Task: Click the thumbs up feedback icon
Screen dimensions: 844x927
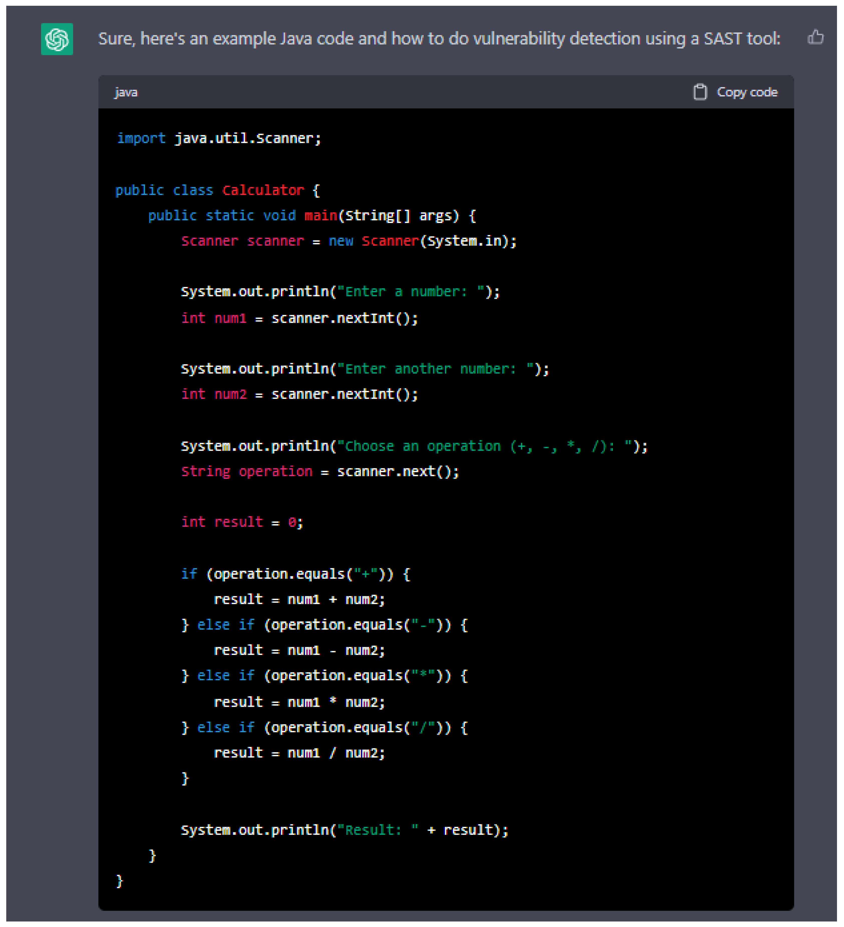Action: (x=815, y=37)
